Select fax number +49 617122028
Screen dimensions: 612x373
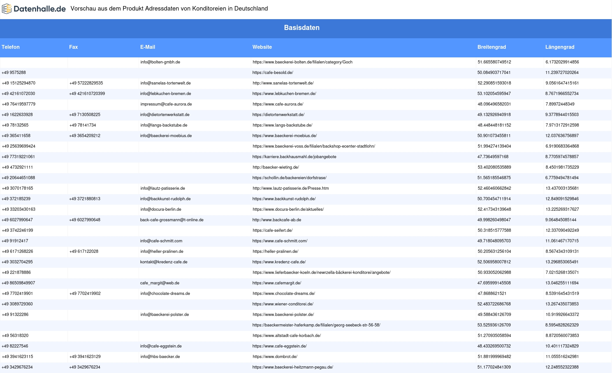coord(84,252)
